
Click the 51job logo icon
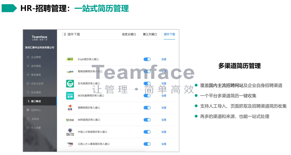[70, 59]
